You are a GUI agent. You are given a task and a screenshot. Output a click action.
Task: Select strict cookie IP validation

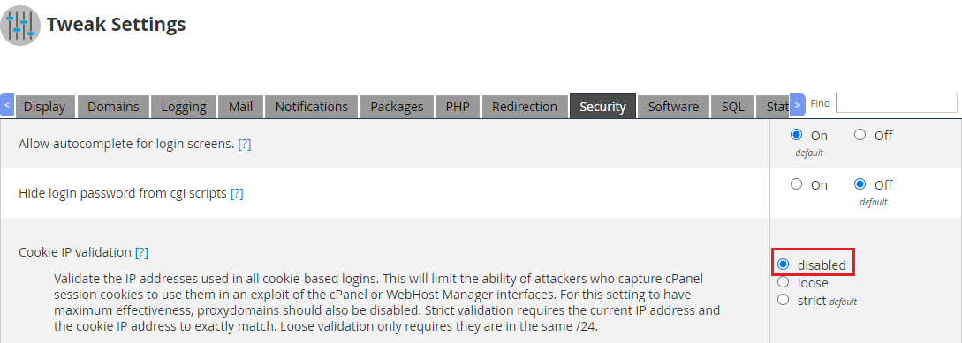(x=783, y=300)
